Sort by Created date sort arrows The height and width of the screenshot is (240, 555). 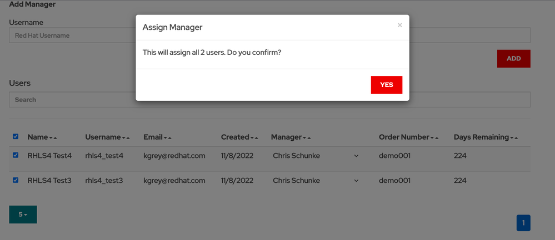pyautogui.click(x=254, y=137)
